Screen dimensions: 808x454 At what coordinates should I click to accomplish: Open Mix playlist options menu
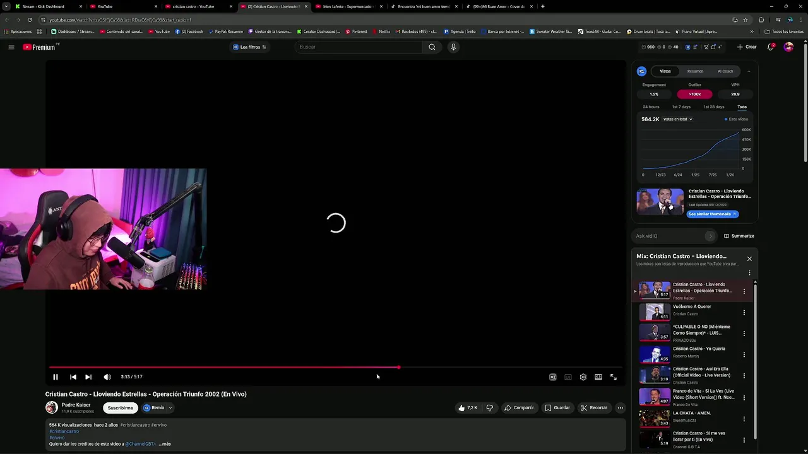coord(749,273)
